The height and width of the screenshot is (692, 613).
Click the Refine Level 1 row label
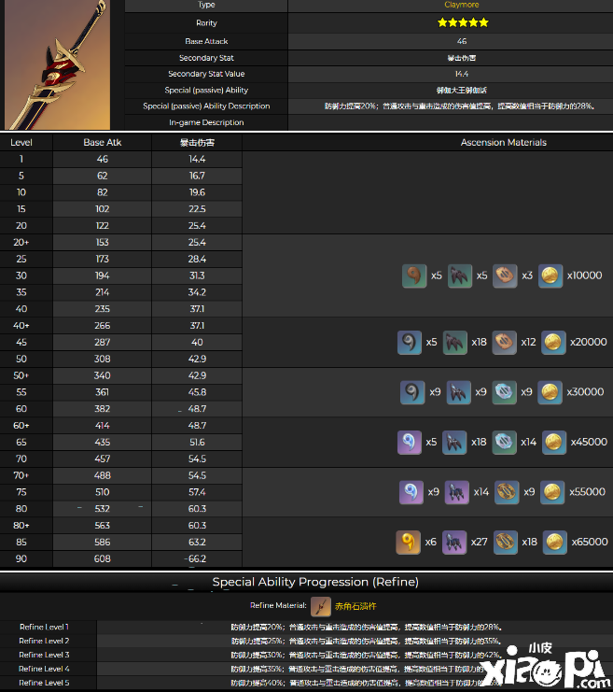coord(44,627)
